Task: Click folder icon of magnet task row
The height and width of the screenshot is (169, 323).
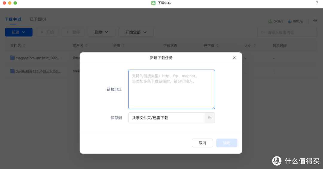Action: [x=12, y=58]
